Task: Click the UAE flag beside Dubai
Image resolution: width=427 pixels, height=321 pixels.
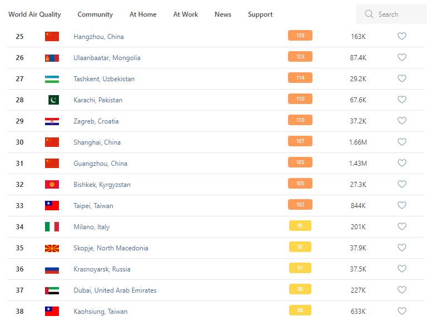Action: tap(52, 290)
